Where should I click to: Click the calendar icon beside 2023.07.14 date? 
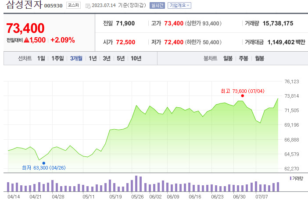(88, 6)
